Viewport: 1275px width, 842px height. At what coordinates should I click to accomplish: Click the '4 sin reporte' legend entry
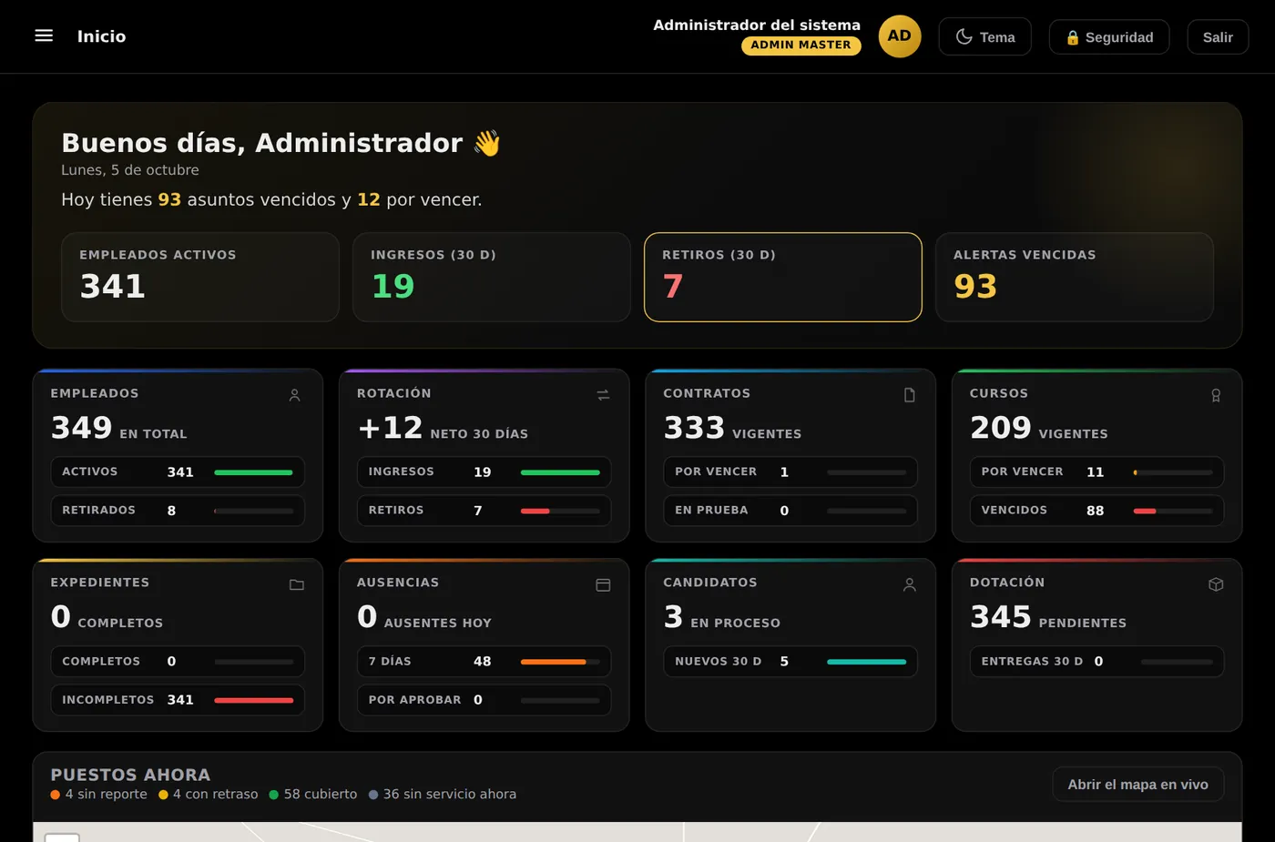(99, 794)
